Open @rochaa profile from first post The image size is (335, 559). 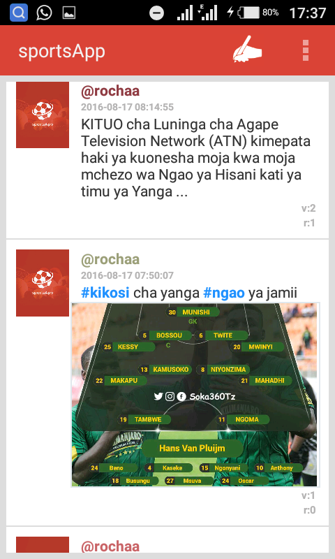coord(110,92)
